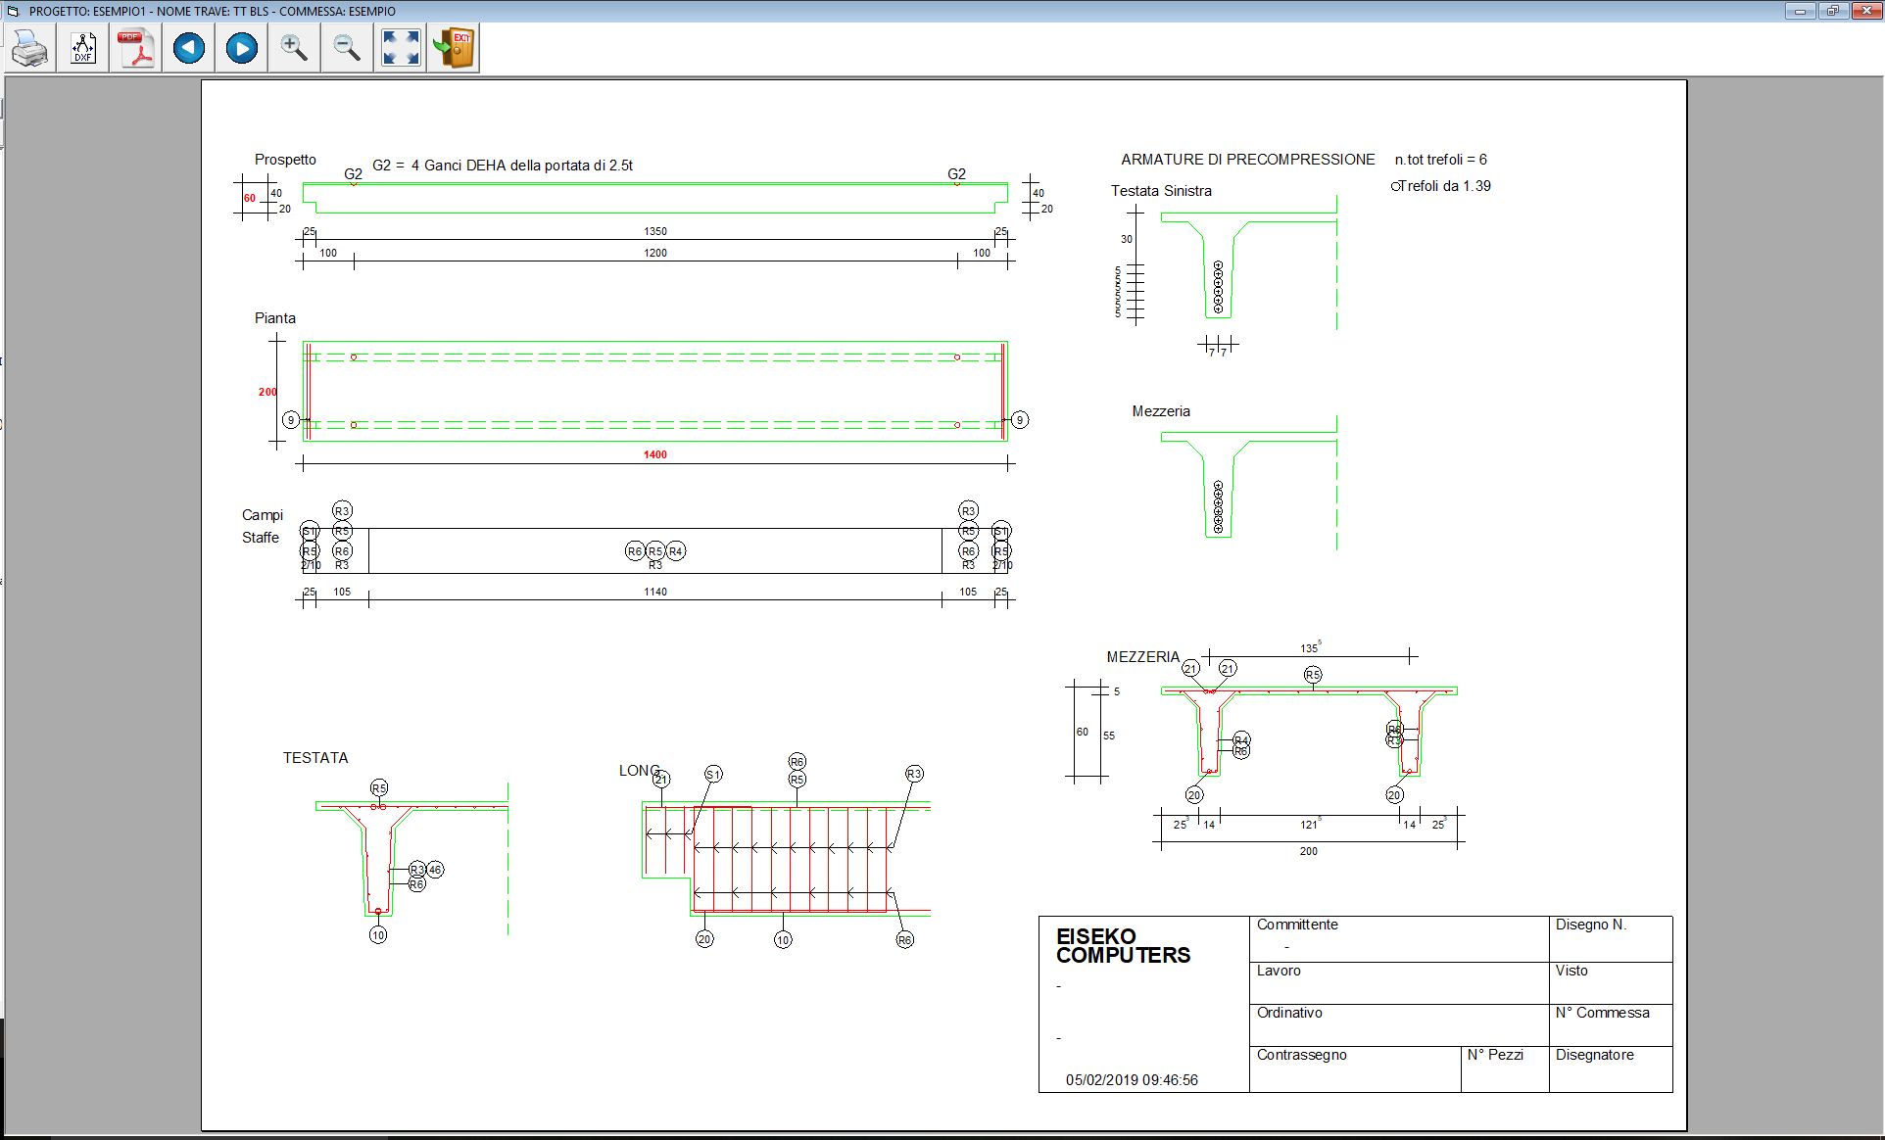Click the '1200' dimension in Prospetto
This screenshot has width=1885, height=1140.
655,253
